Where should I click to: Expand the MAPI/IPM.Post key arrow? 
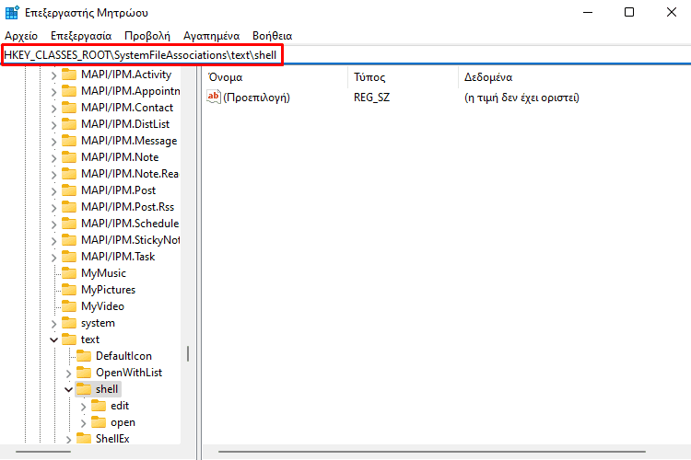click(53, 191)
